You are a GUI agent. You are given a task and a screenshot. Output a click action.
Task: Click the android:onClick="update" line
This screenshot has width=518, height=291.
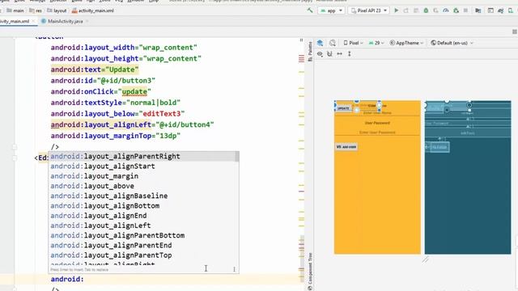tap(100, 91)
